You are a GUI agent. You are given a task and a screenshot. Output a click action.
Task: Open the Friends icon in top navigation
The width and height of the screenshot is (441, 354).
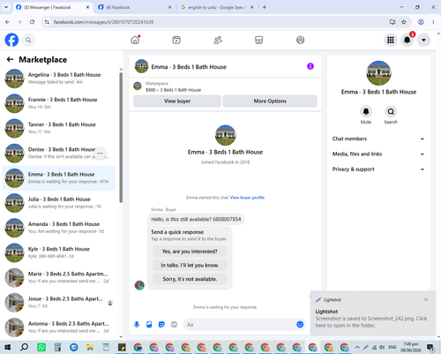tap(218, 40)
